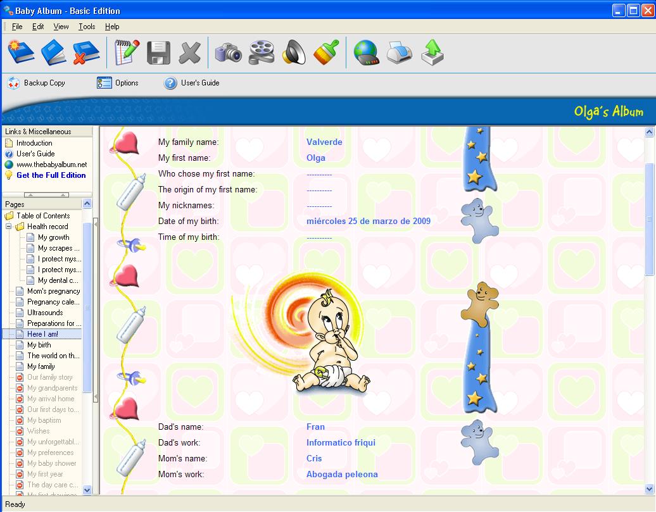Open an album with the open blue book icon
Screen dimensions: 656x512
[53, 53]
